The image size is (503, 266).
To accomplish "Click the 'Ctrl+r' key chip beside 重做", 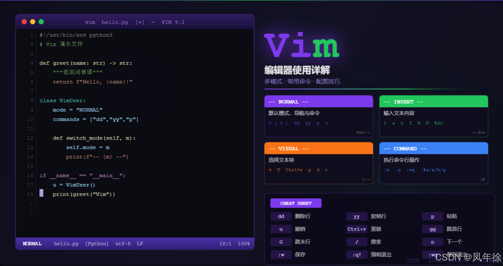I will (357, 229).
